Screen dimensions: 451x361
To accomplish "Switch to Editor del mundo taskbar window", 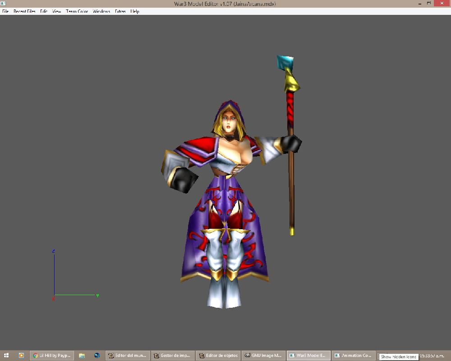I will tap(128, 356).
